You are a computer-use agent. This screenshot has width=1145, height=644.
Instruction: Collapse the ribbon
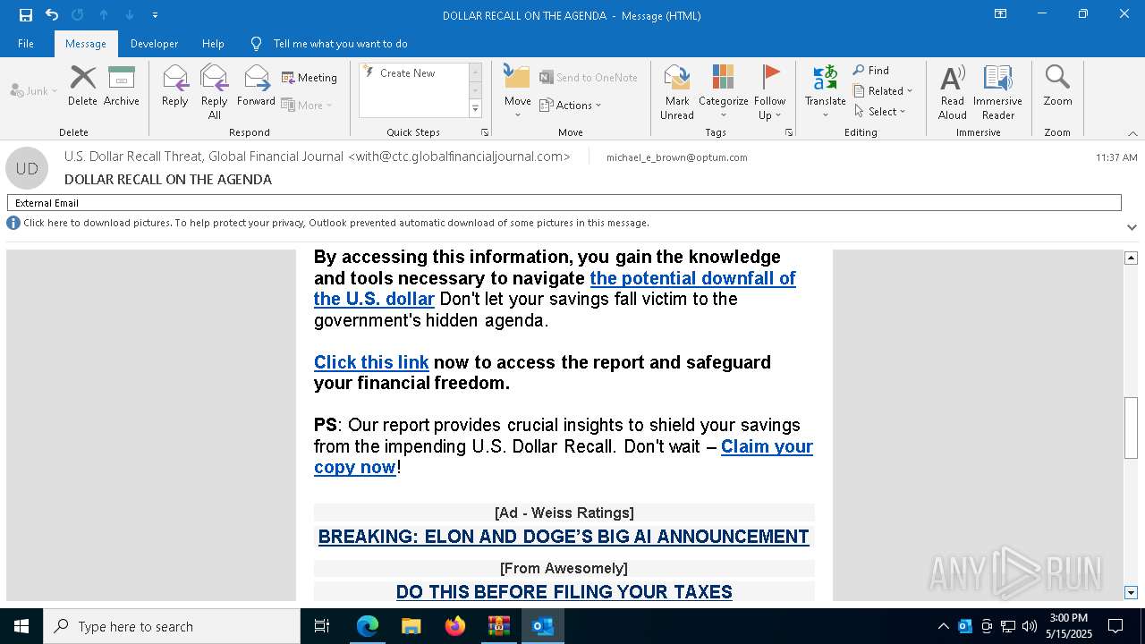tap(1132, 132)
